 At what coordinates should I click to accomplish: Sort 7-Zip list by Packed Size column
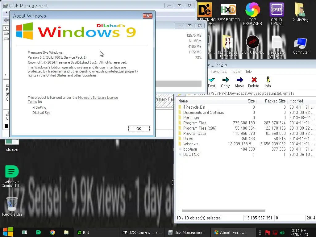click(272, 101)
